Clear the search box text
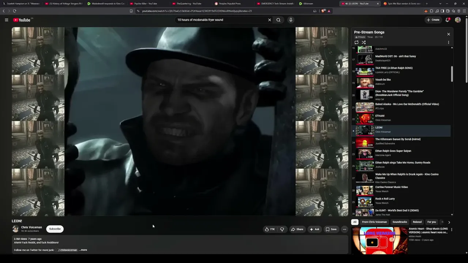Viewport: 468px width, 263px height. click(269, 20)
